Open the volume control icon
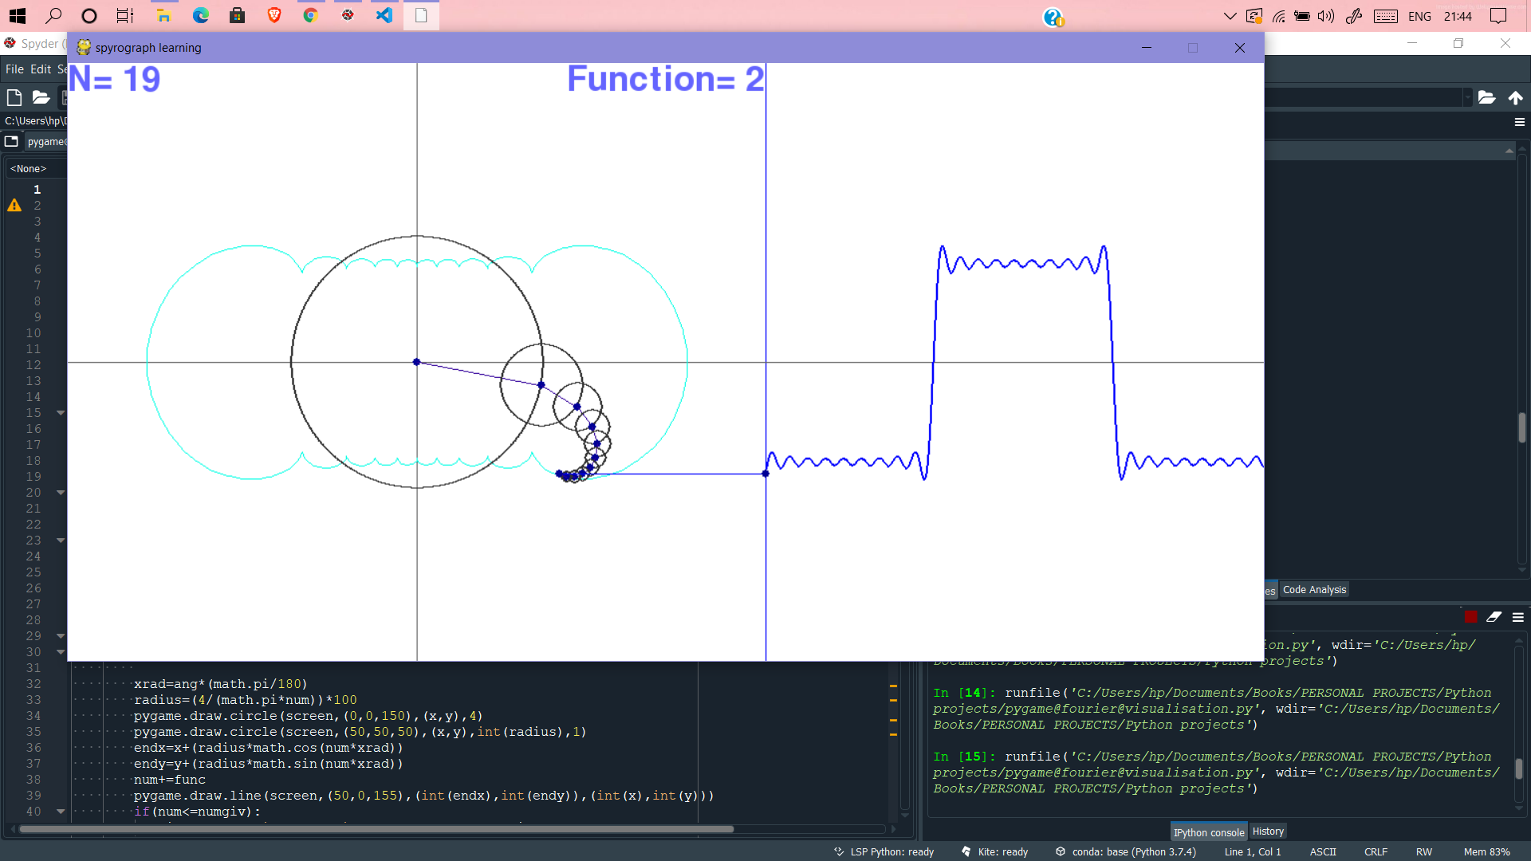1531x861 pixels. (1326, 16)
